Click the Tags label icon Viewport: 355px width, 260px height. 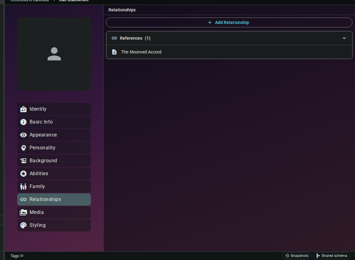(x=22, y=256)
